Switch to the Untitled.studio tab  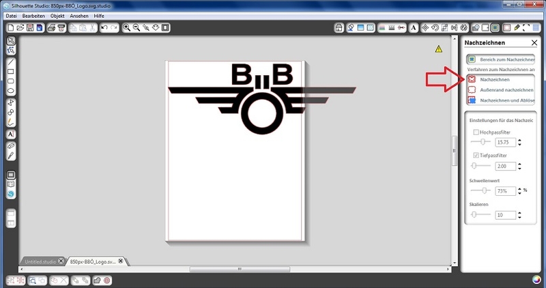[x=41, y=261]
